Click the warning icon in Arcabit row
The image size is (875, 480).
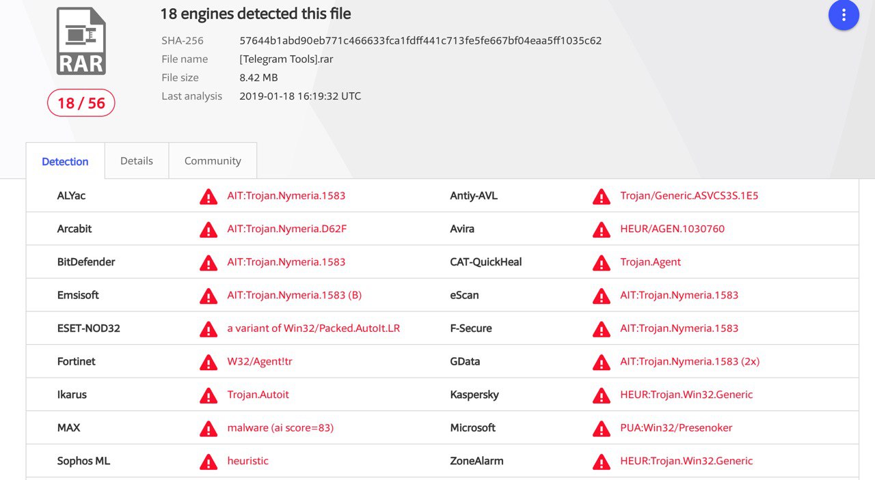pyautogui.click(x=208, y=229)
